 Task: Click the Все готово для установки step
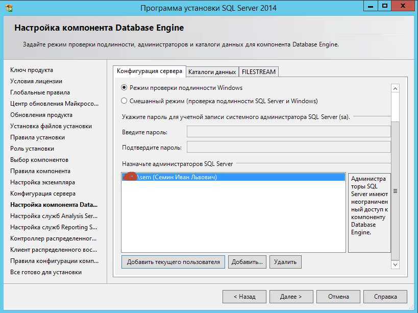point(46,272)
